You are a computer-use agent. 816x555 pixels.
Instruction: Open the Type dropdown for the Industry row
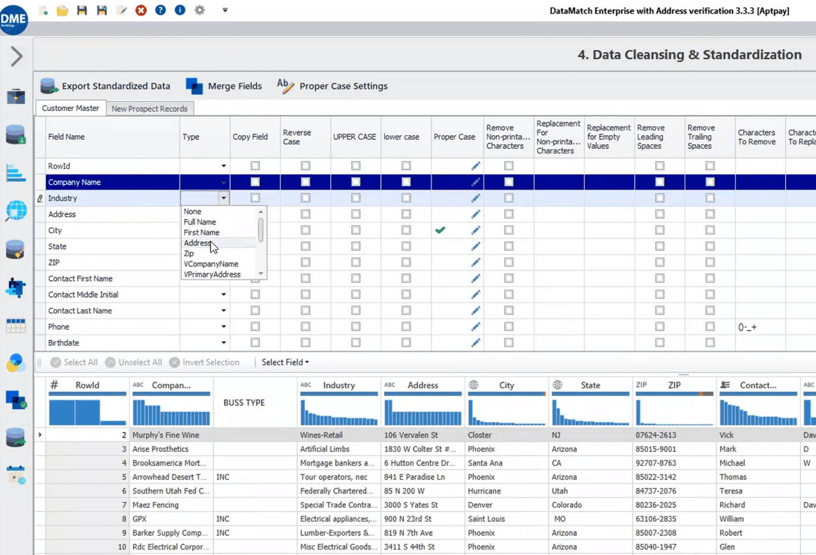pyautogui.click(x=224, y=198)
